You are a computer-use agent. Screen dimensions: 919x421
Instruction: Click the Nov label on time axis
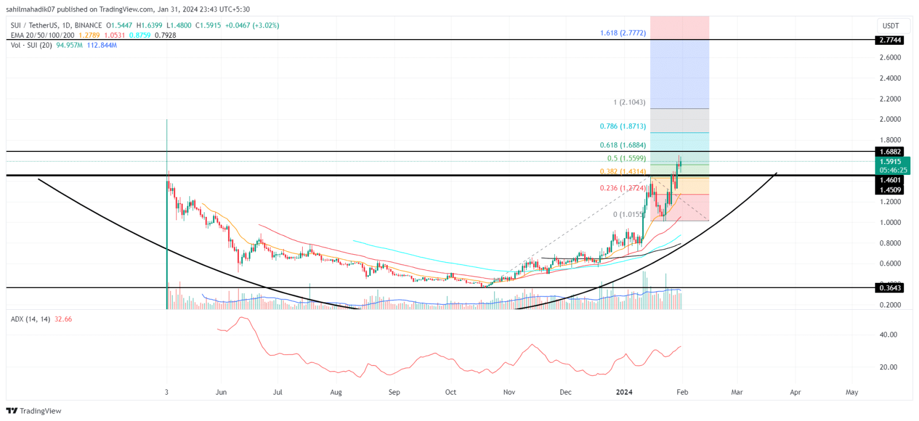click(x=509, y=392)
